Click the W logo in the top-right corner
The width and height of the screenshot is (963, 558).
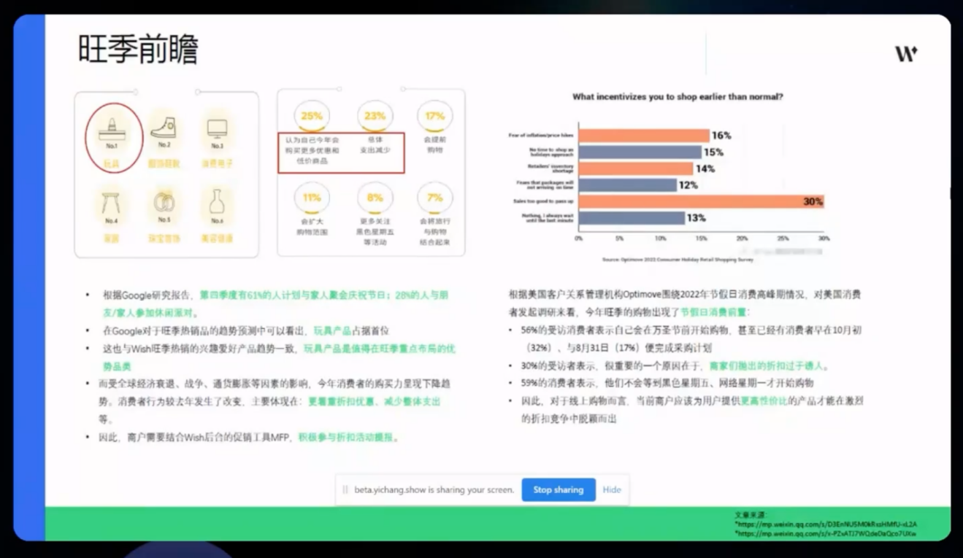coord(906,53)
